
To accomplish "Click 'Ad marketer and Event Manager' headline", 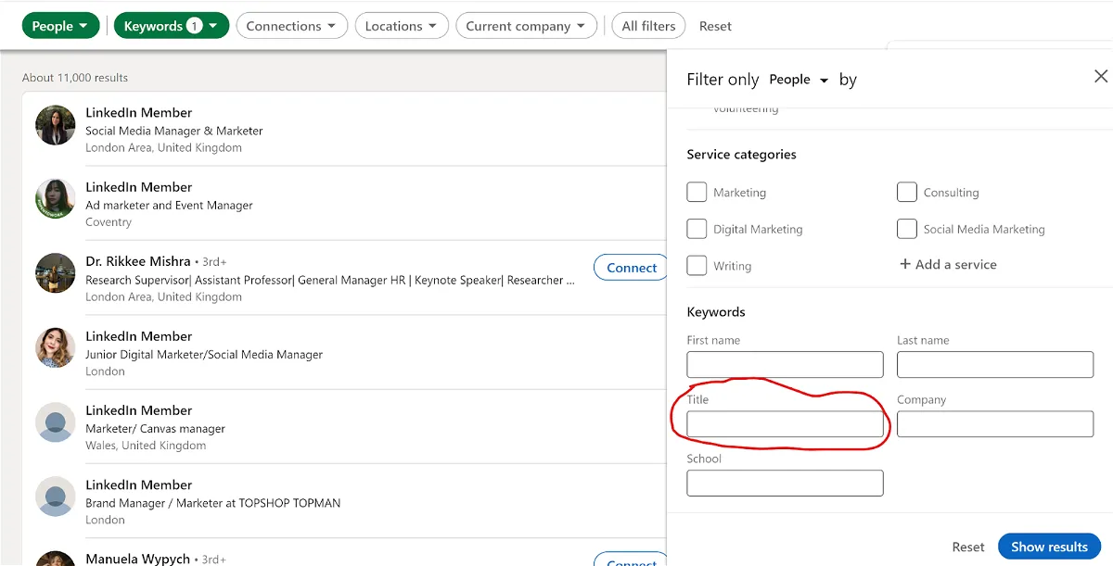I will point(169,205).
